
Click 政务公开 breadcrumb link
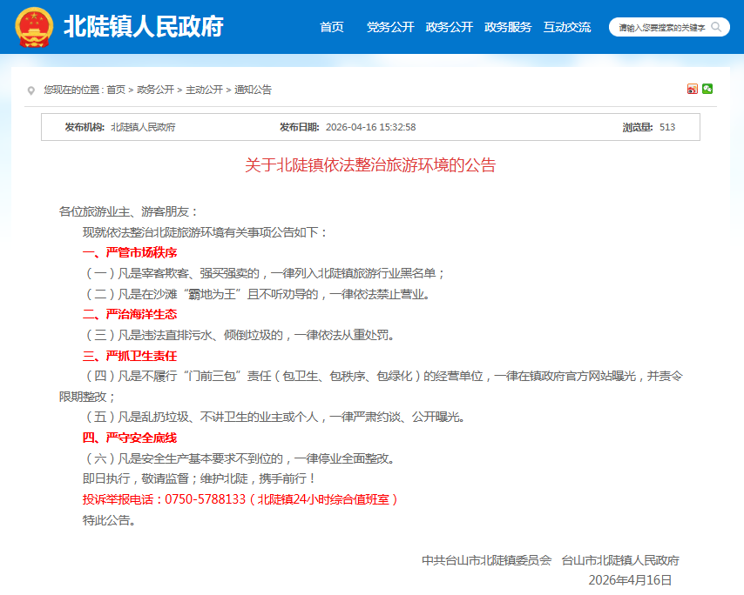pyautogui.click(x=156, y=90)
